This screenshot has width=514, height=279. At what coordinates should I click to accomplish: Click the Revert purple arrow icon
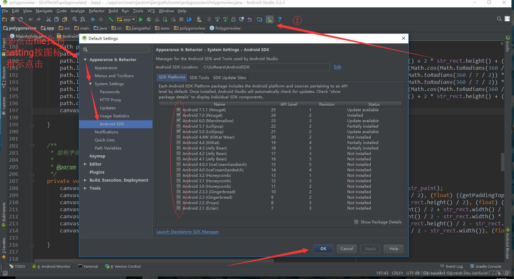[x=250, y=19]
